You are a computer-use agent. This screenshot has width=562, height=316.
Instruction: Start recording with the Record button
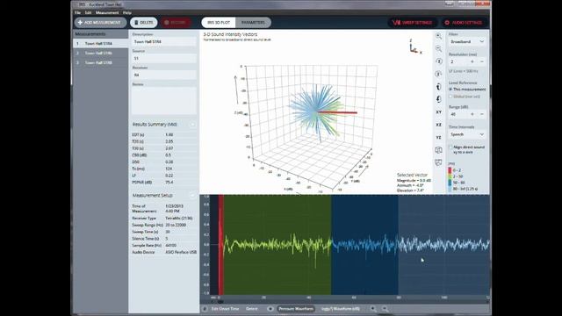(x=176, y=22)
